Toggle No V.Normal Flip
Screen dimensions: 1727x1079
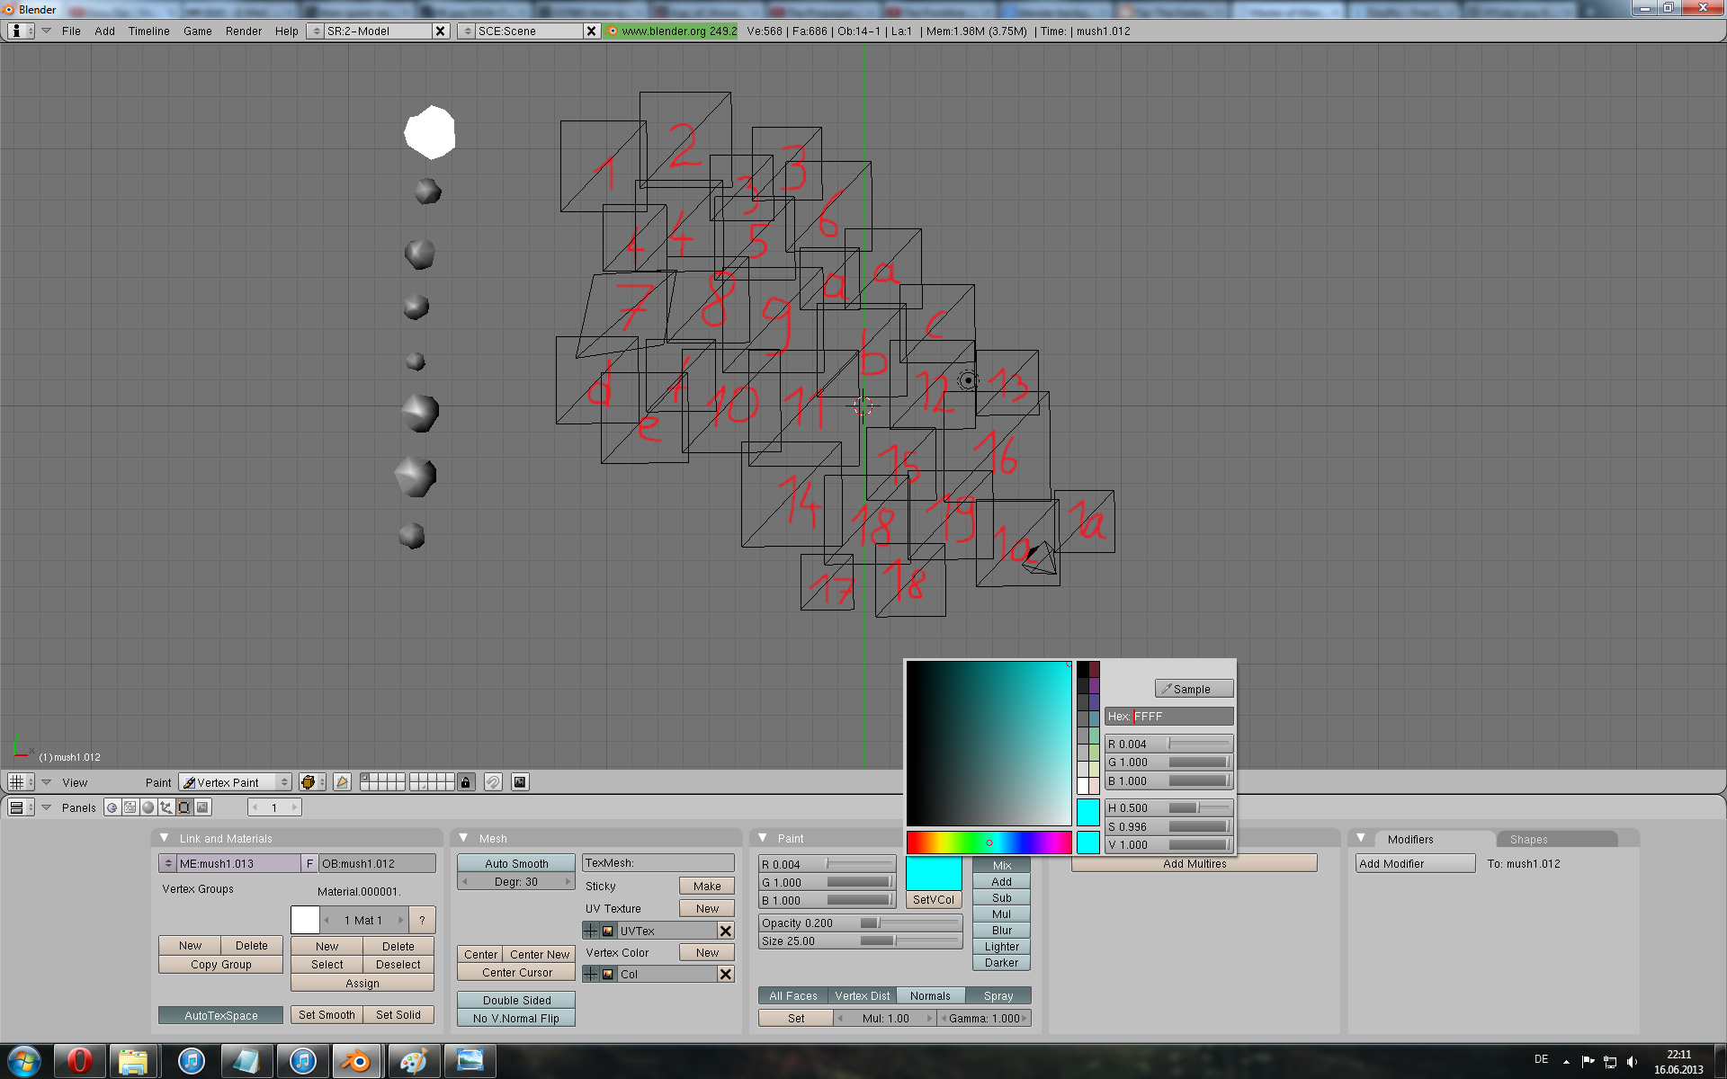(x=516, y=1018)
